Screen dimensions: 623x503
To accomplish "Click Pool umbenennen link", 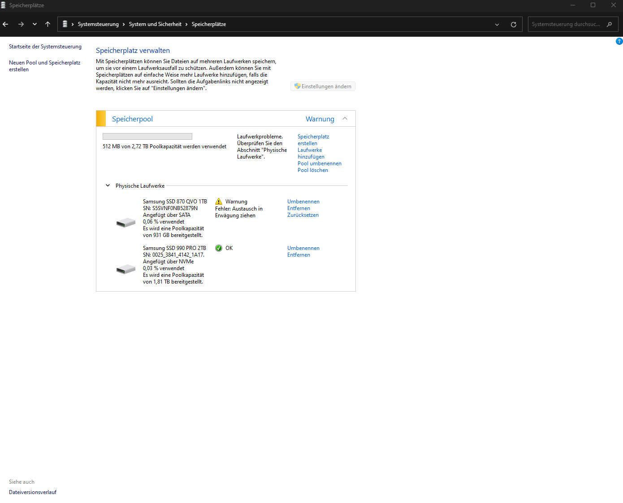I will 320,163.
